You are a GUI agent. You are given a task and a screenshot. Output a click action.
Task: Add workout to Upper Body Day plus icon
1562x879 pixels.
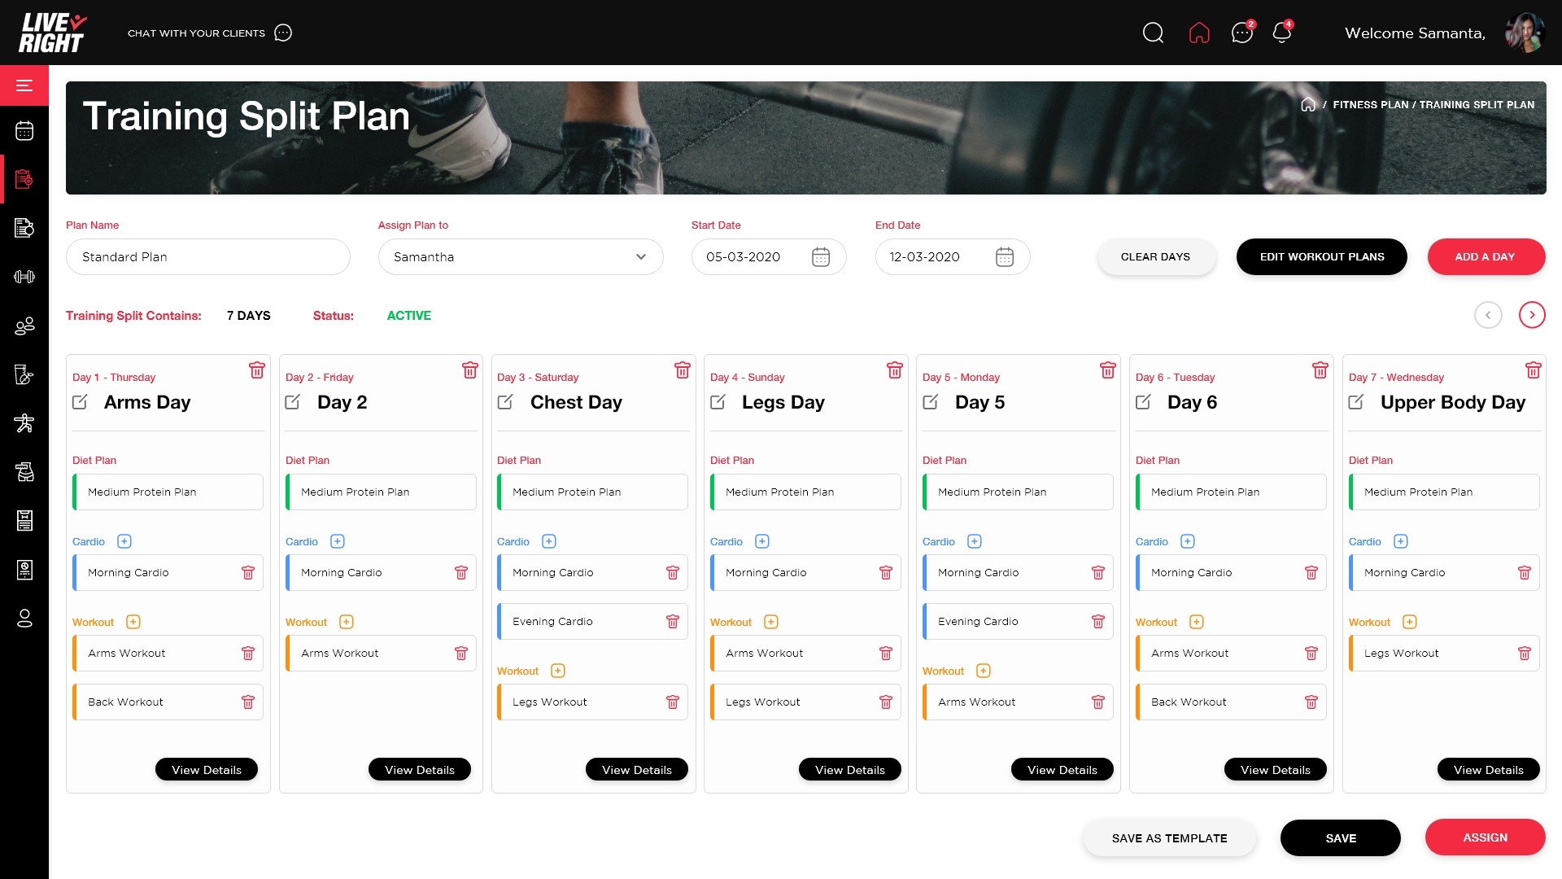coord(1410,622)
